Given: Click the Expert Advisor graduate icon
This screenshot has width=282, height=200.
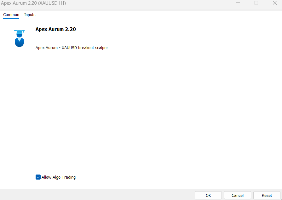Looking at the screenshot, I should pyautogui.click(x=19, y=38).
